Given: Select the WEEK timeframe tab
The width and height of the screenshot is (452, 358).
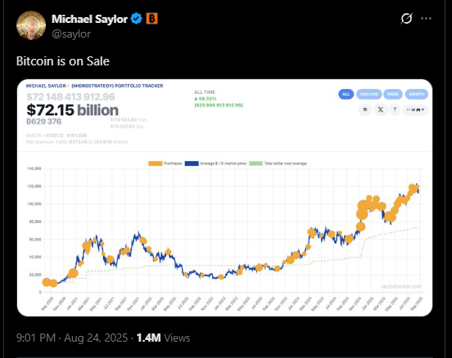Looking at the screenshot, I should tap(393, 94).
